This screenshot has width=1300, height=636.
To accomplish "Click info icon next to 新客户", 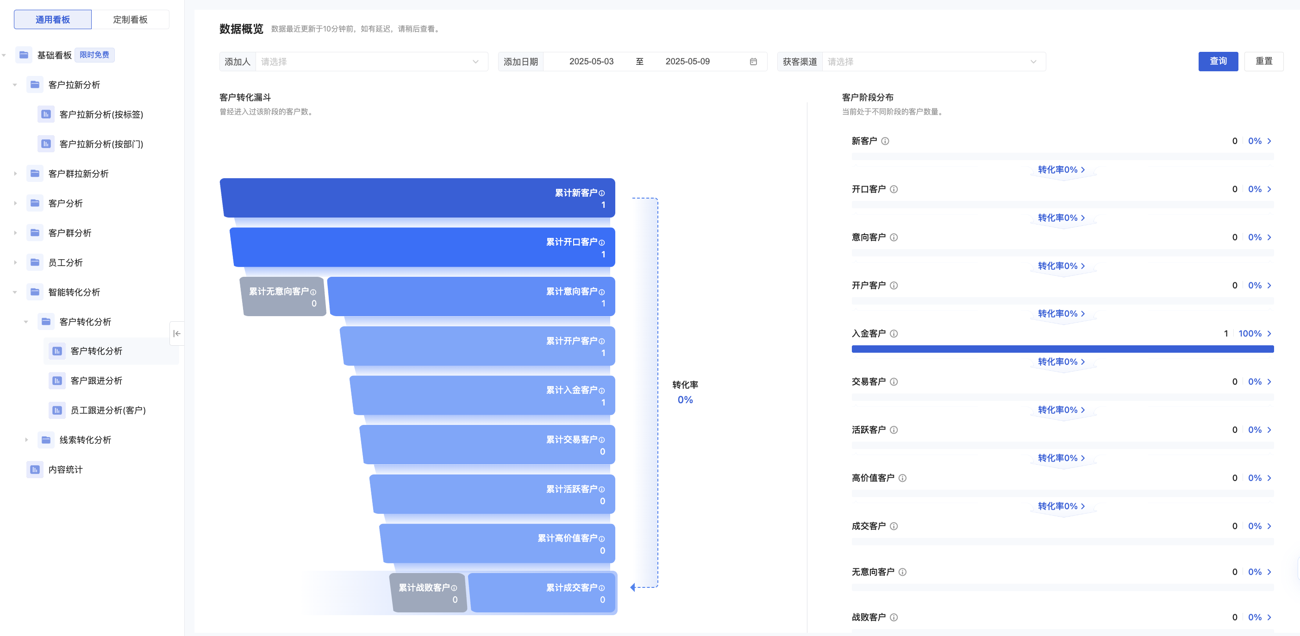I will pos(885,141).
